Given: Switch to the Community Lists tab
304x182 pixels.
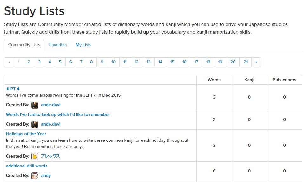Looking at the screenshot, I should 24,45.
